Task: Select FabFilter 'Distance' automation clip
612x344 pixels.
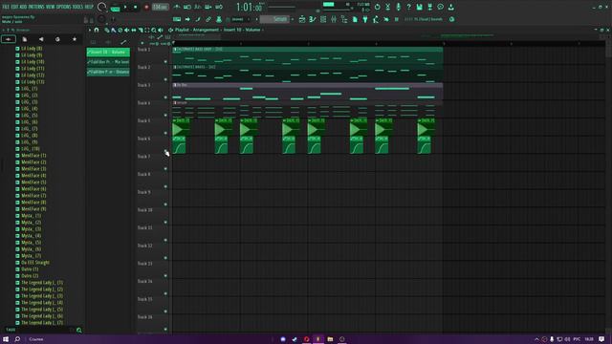Action: (108, 73)
